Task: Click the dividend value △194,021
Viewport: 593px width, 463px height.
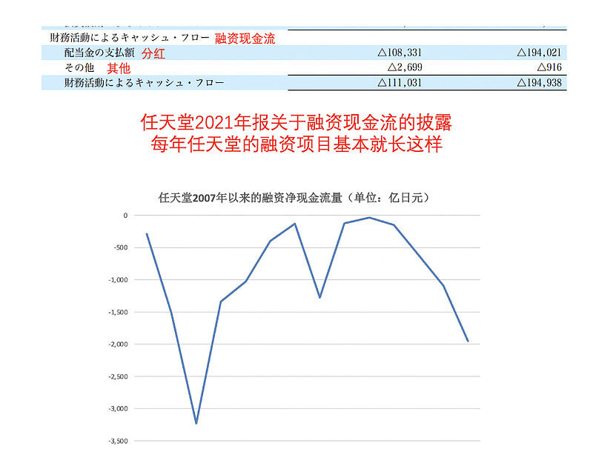Action: coord(540,53)
